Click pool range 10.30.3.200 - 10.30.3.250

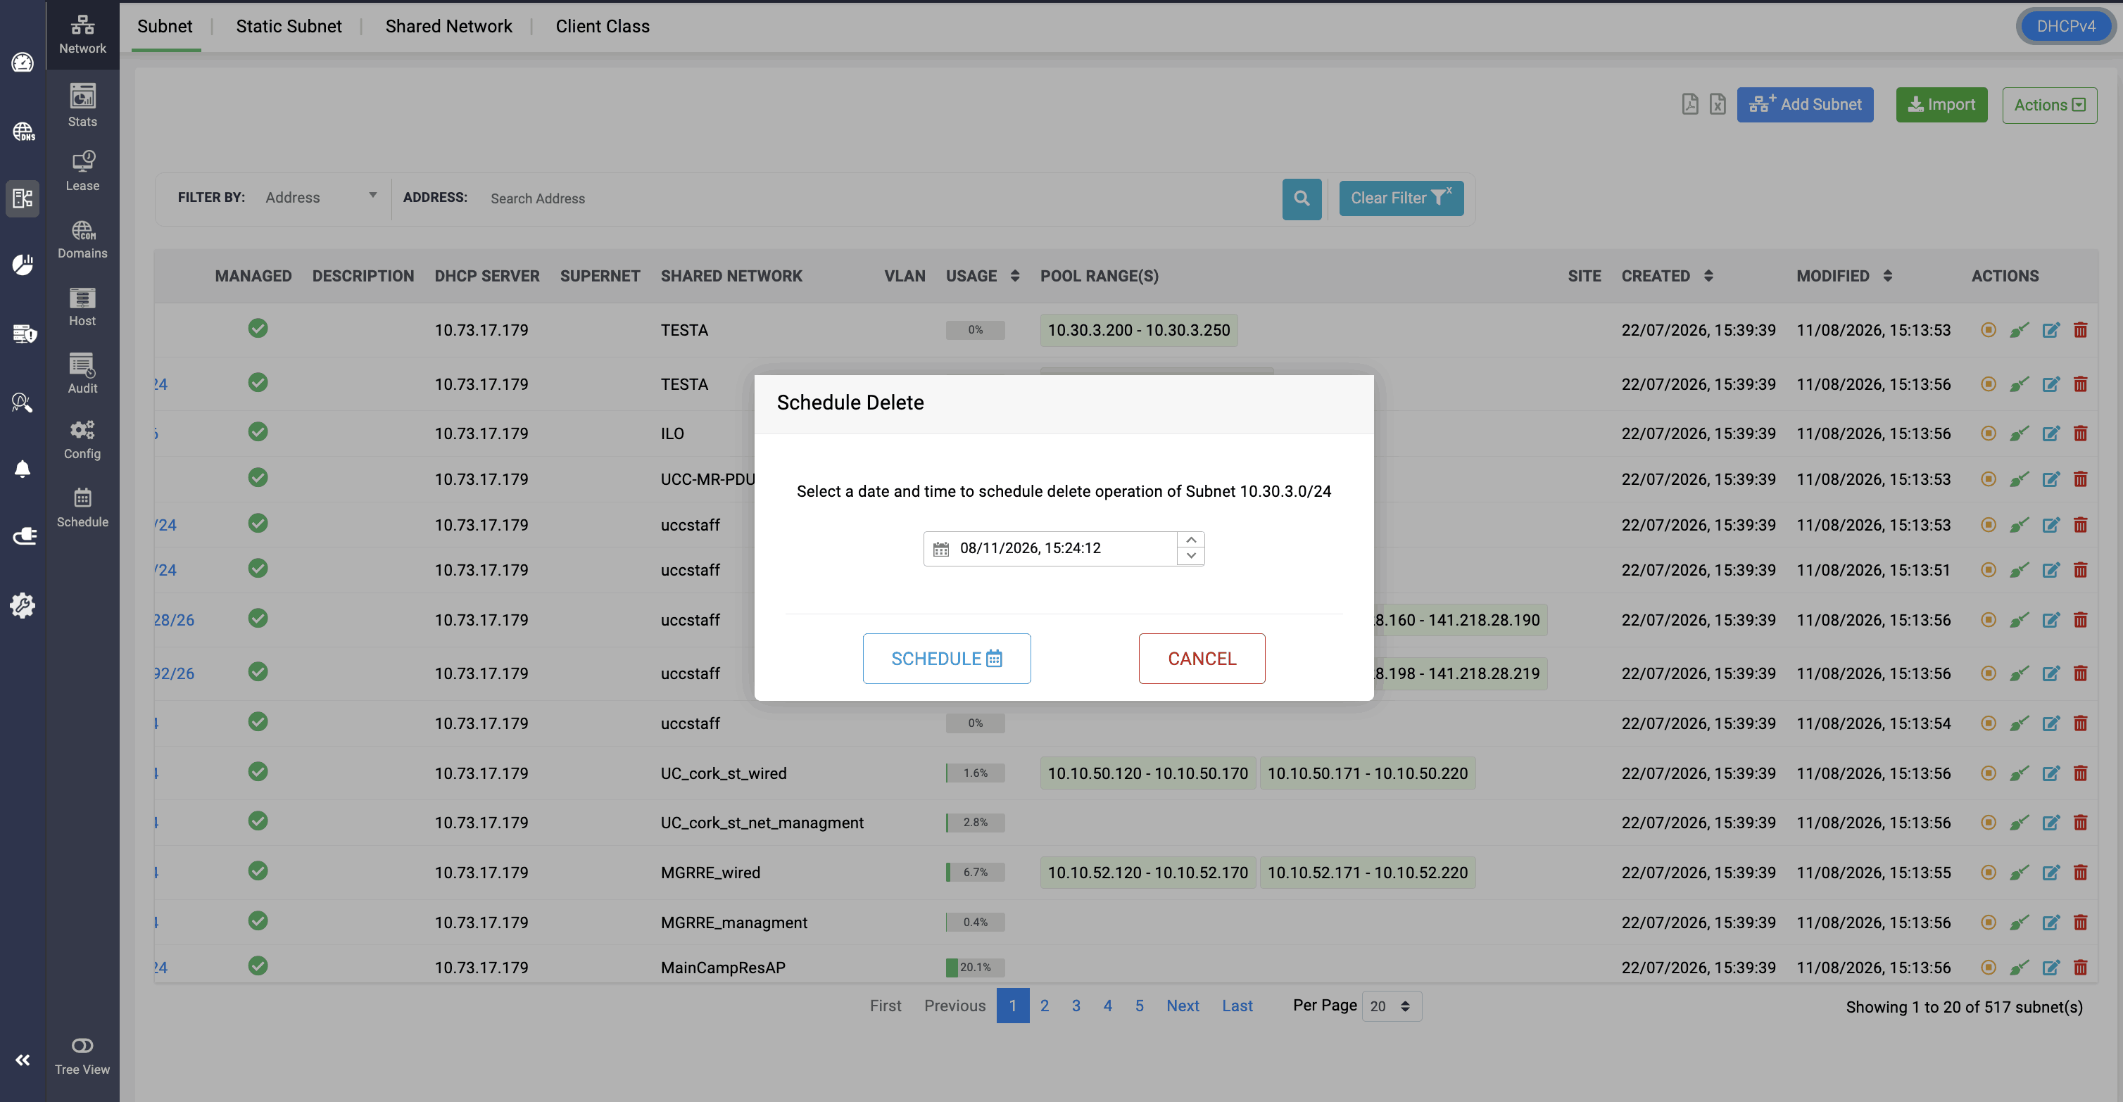(x=1138, y=330)
